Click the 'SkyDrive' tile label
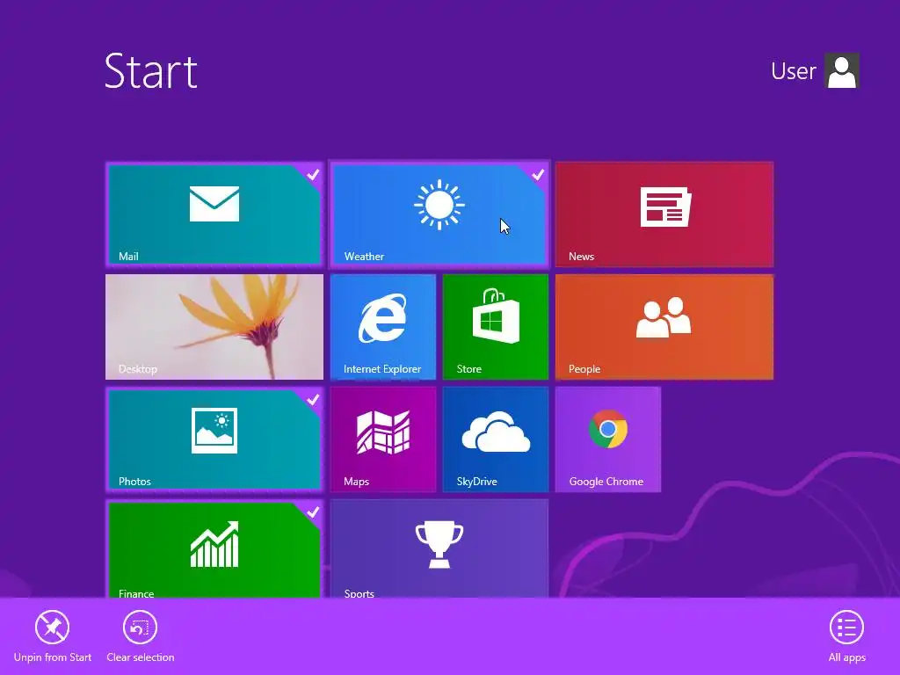 click(x=476, y=482)
